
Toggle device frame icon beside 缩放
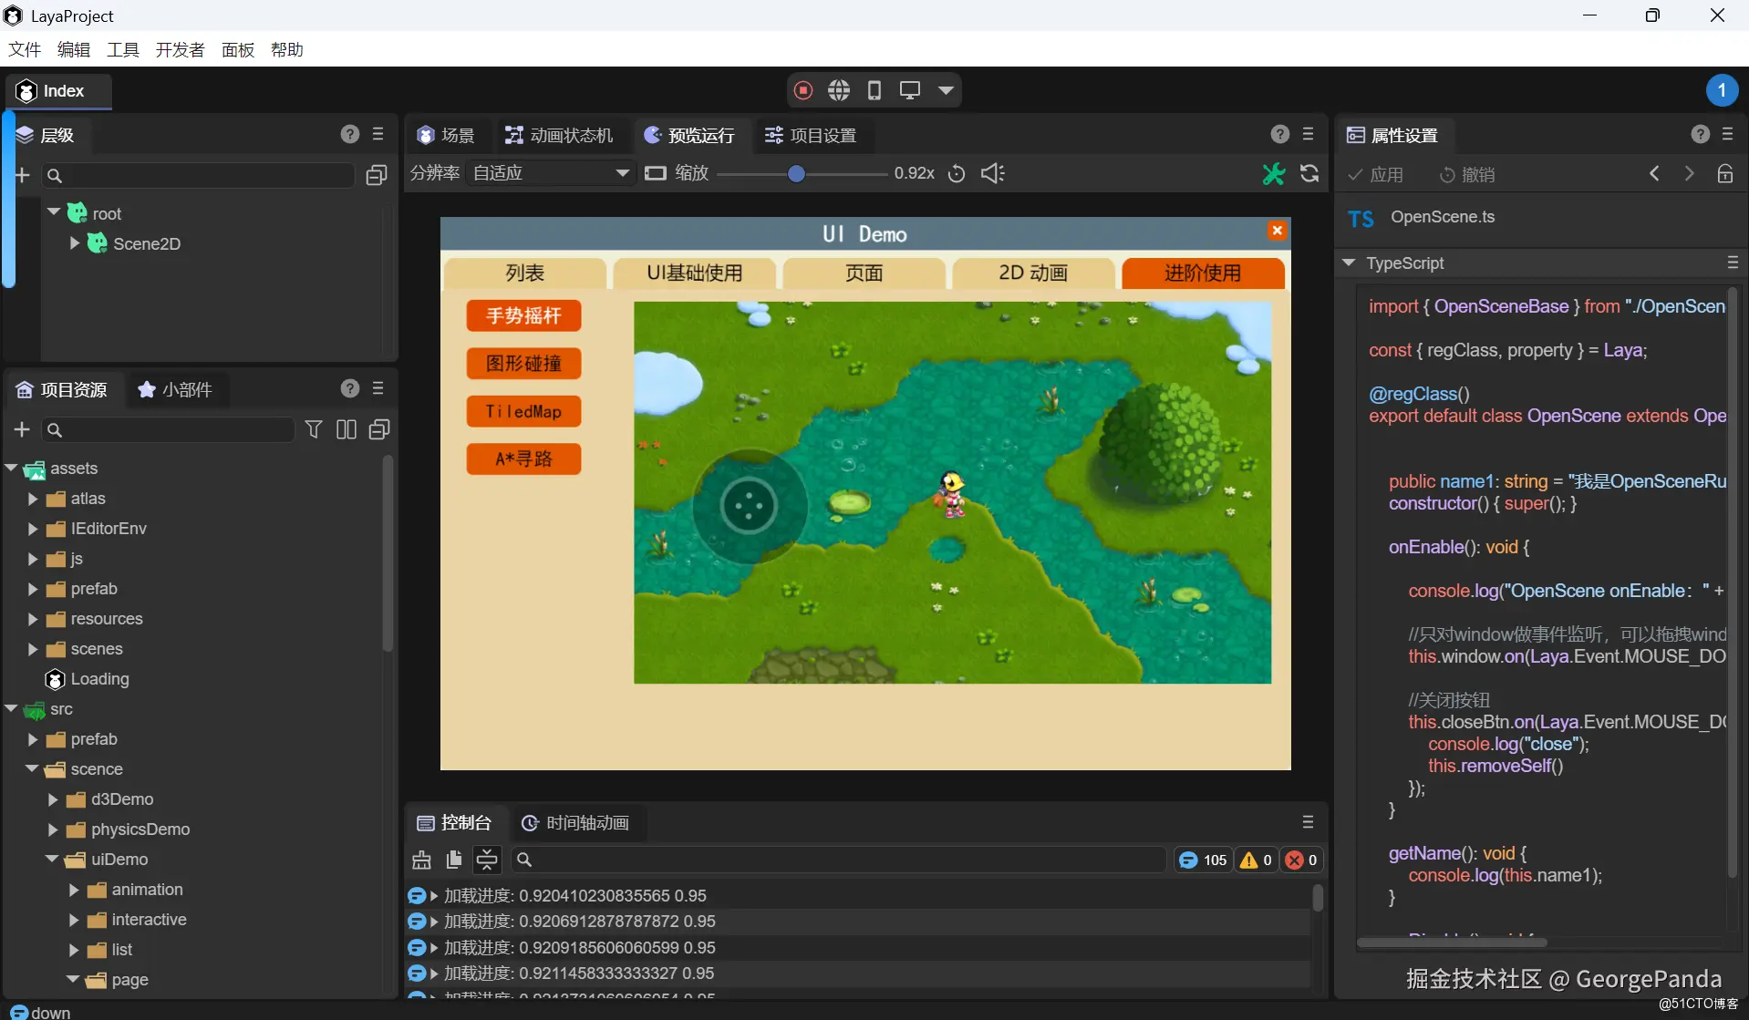coord(656,173)
